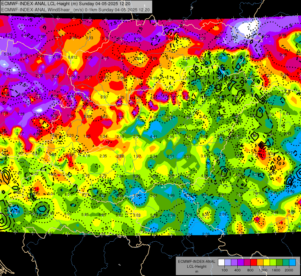Click the deep violet legend swatch
Screen dimensions: 301x276
pos(241,263)
